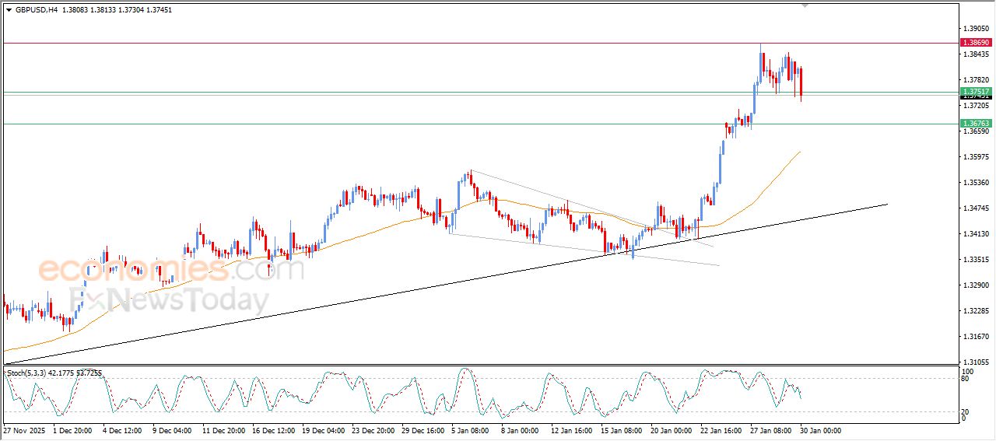996x441 pixels.
Task: Click the dropdown triangle beside GBPUSD,H4 title
Action: [9, 10]
